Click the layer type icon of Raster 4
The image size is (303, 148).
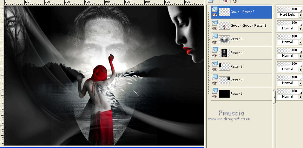[215, 50]
